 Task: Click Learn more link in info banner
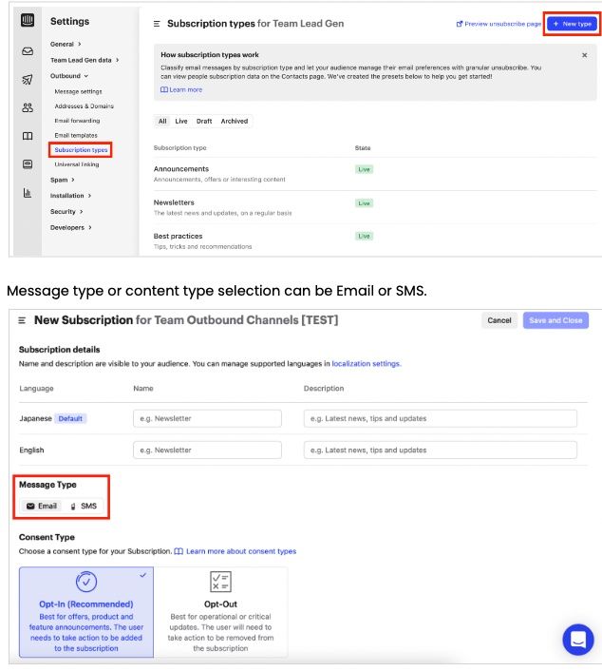(181, 90)
